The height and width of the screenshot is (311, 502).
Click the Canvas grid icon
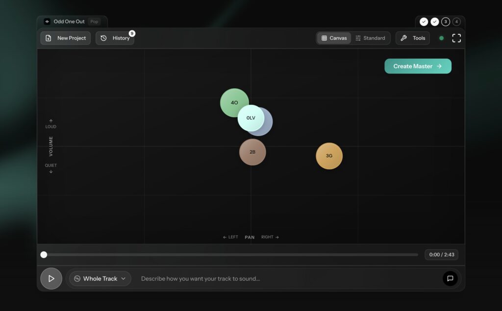click(x=325, y=38)
